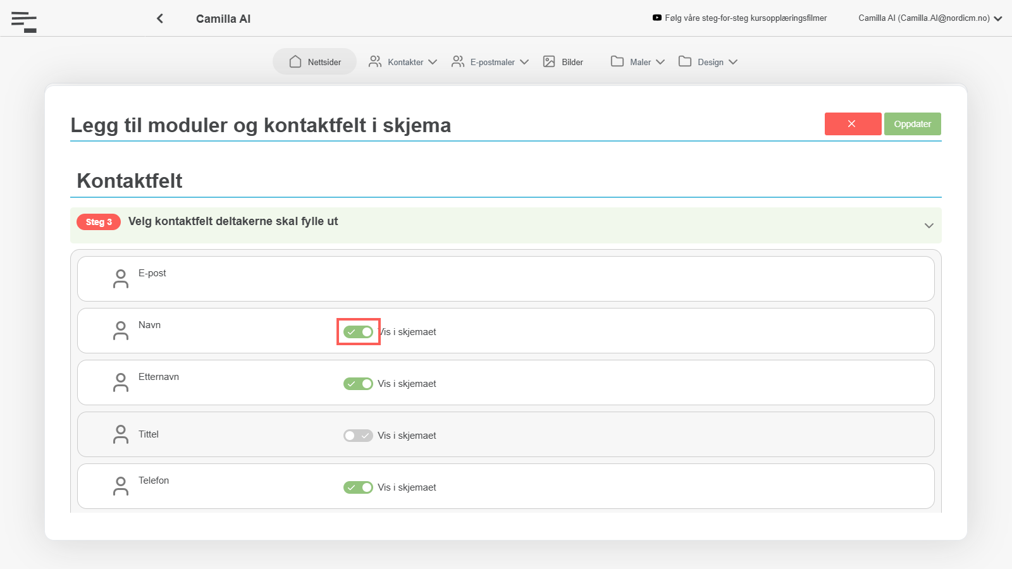Expand the Design dropdown arrow
Image resolution: width=1012 pixels, height=569 pixels.
coord(733,62)
